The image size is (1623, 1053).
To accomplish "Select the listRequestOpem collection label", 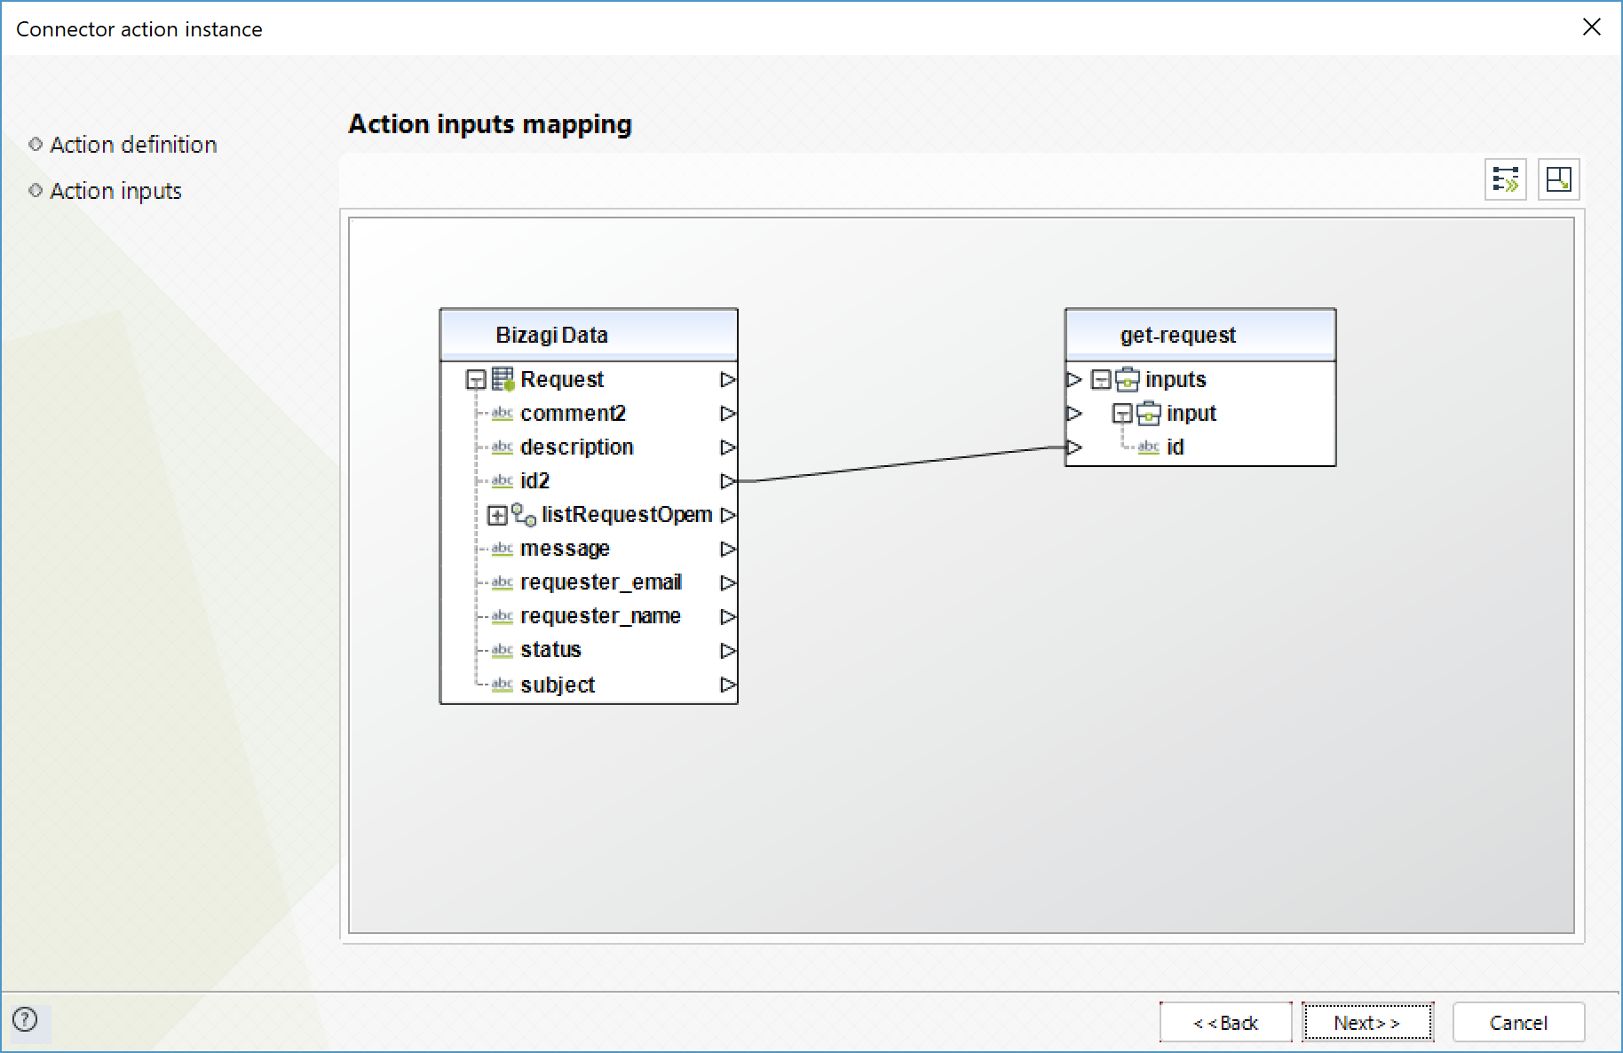I will (x=627, y=515).
